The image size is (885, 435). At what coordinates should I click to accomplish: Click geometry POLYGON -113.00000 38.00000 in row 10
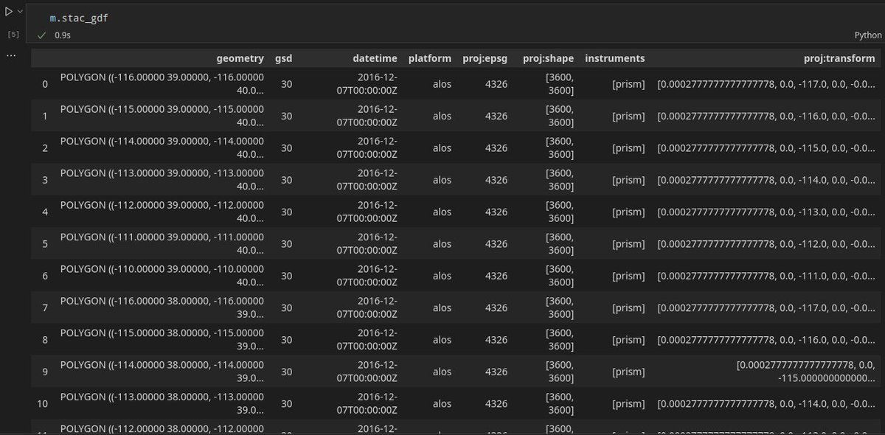click(x=162, y=403)
